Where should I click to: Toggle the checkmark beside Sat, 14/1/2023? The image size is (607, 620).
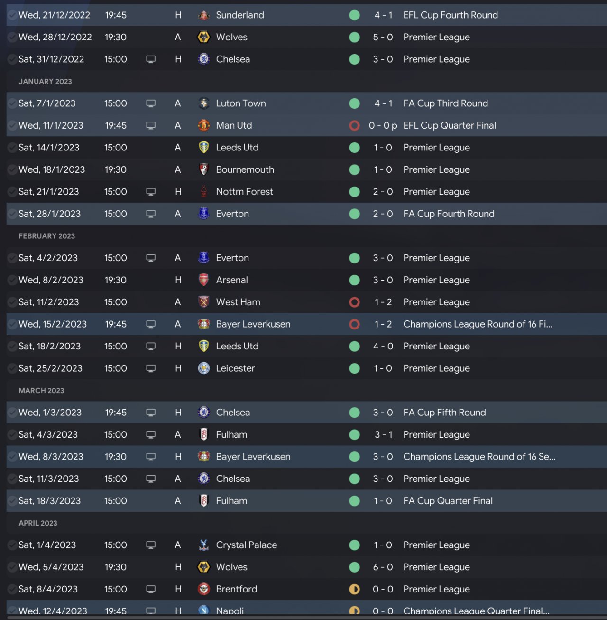pos(12,148)
